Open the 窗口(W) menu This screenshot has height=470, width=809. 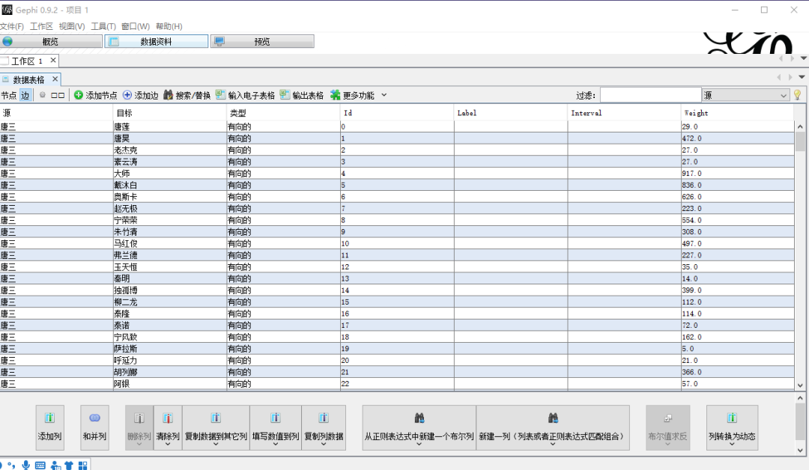pyautogui.click(x=135, y=26)
